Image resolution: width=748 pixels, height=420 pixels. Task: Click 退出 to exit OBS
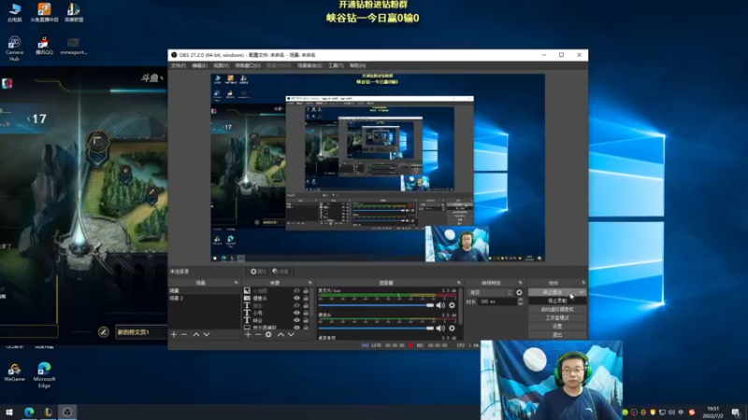[557, 335]
